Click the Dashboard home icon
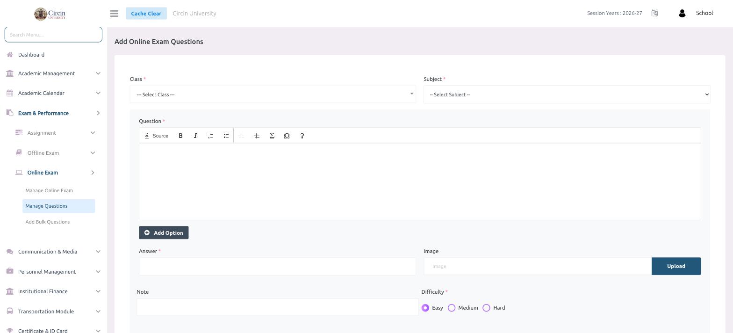The width and height of the screenshot is (733, 333). pos(10,55)
